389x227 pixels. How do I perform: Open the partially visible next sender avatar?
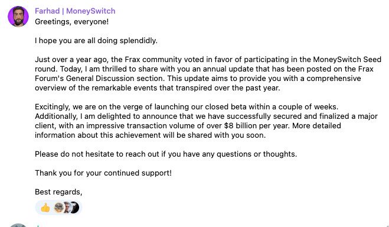pyautogui.click(x=18, y=225)
